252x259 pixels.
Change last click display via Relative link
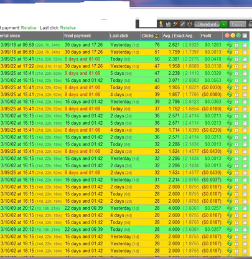coord(68,28)
